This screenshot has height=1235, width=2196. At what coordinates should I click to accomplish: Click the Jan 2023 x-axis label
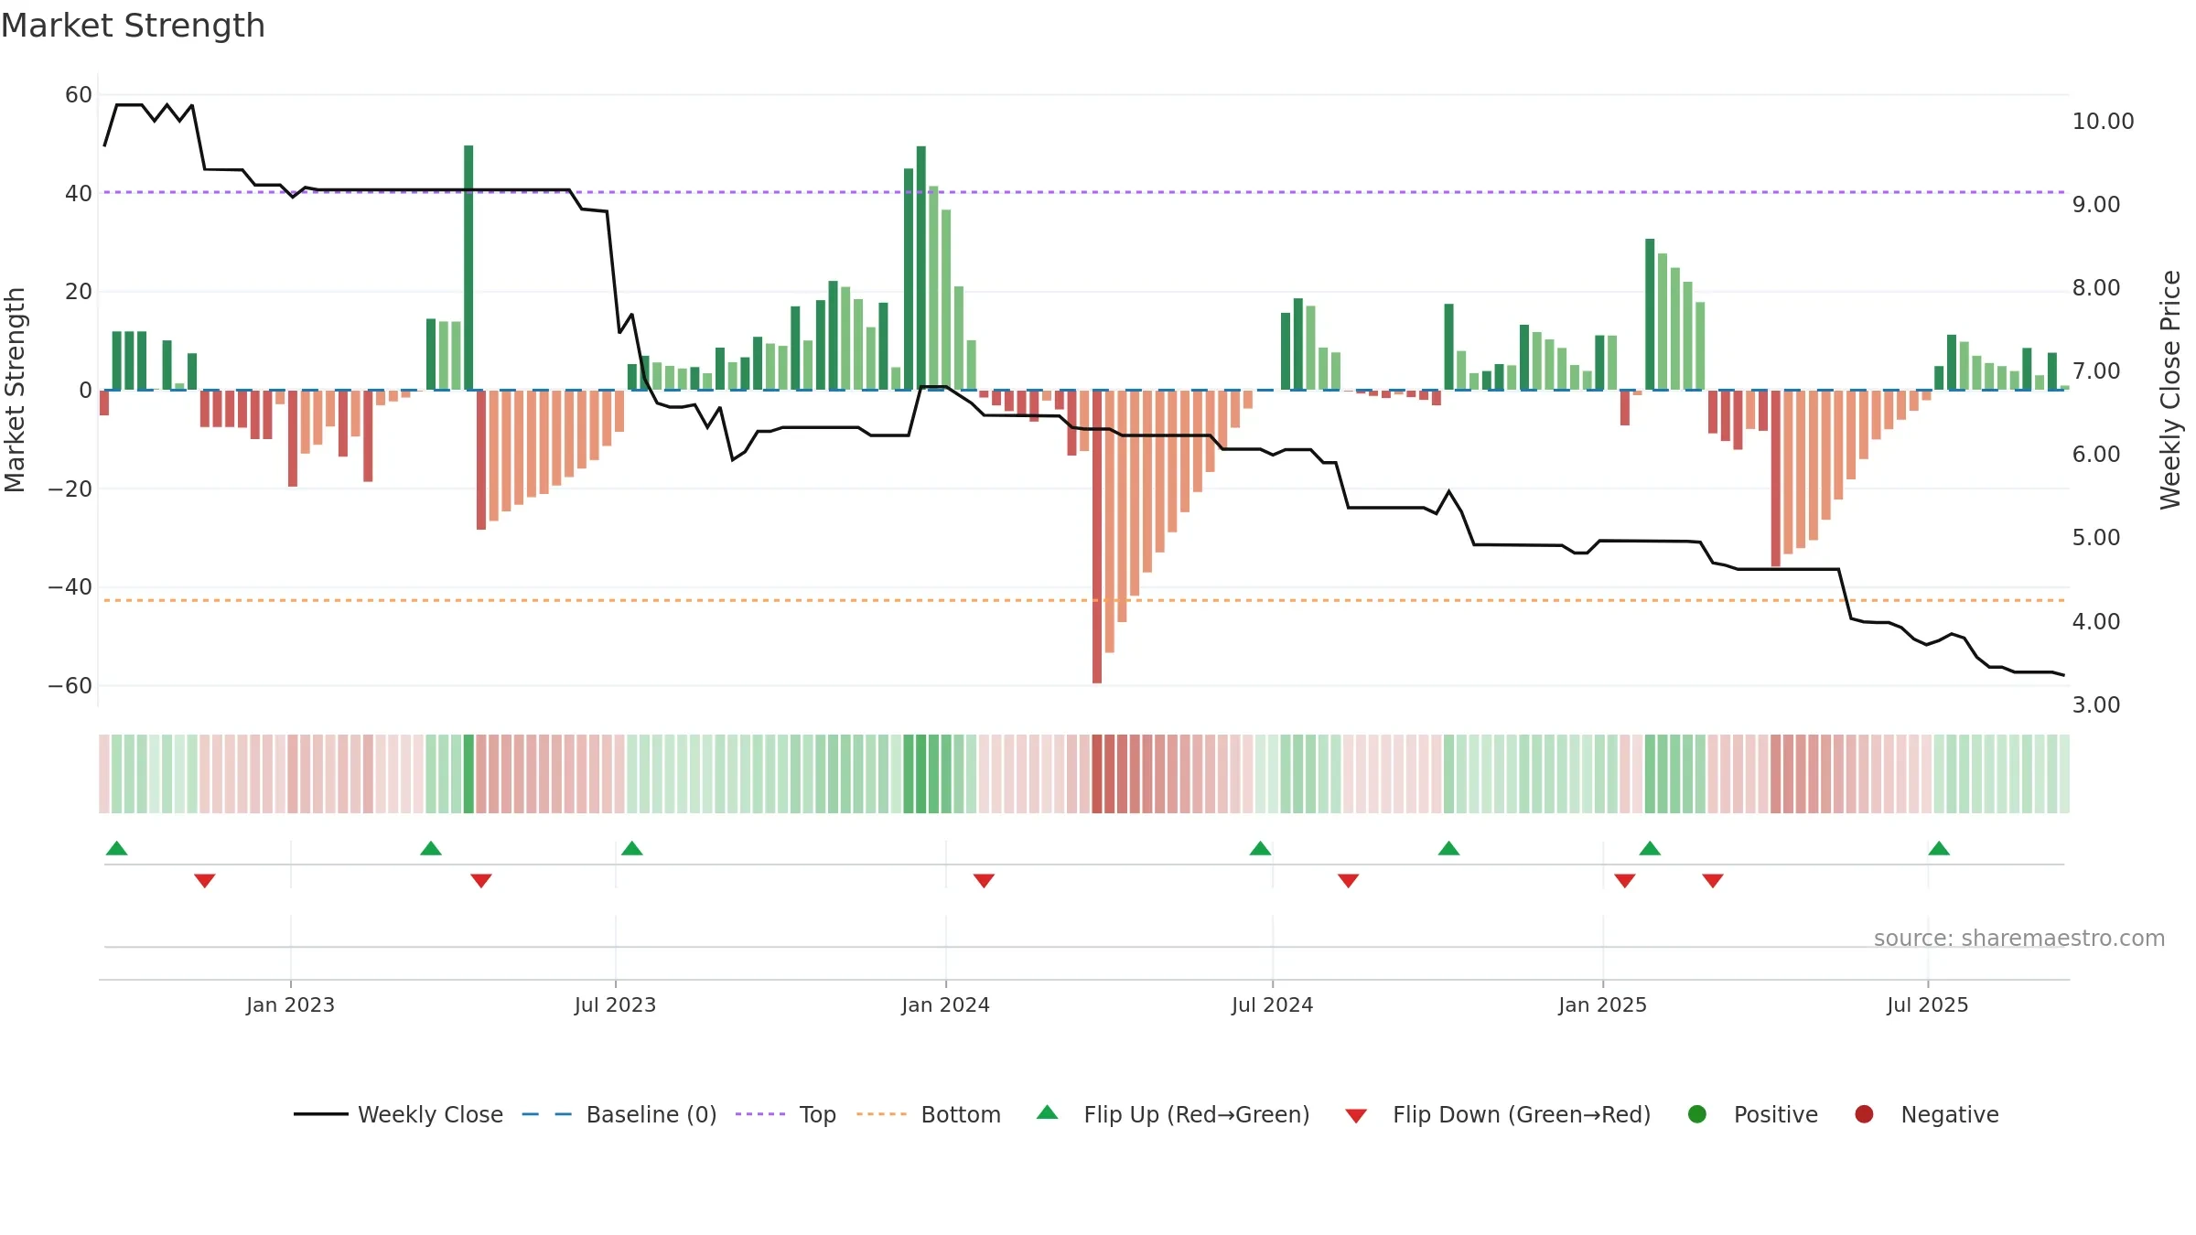coord(291,1004)
